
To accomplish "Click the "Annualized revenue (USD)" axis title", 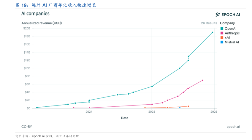I will point(42,23).
